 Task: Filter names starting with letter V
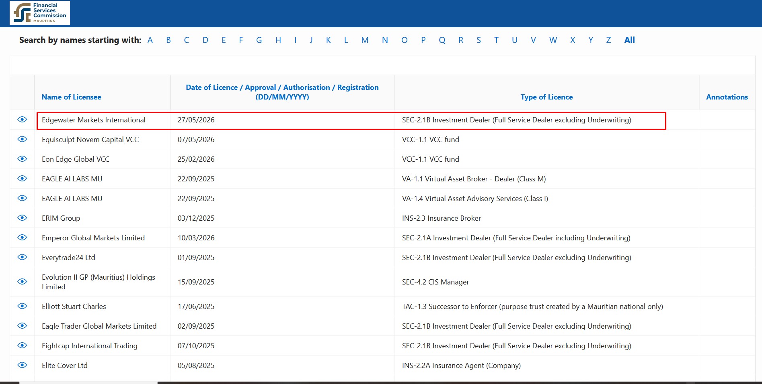tap(533, 40)
